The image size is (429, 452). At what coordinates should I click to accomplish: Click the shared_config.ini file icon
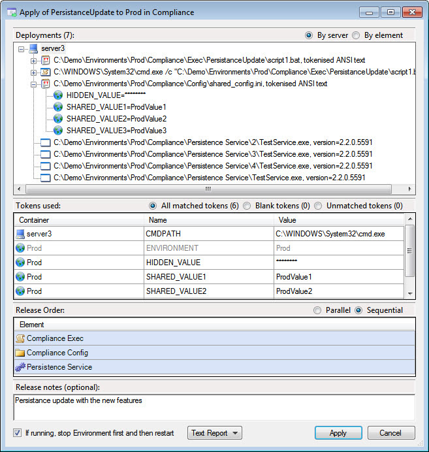pyautogui.click(x=46, y=84)
